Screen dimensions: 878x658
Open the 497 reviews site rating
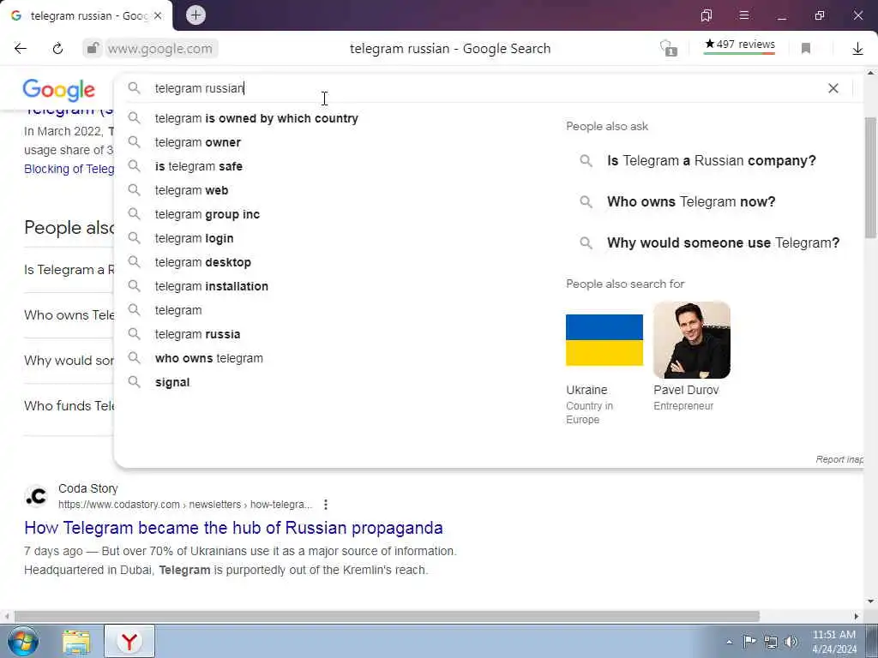tap(739, 45)
